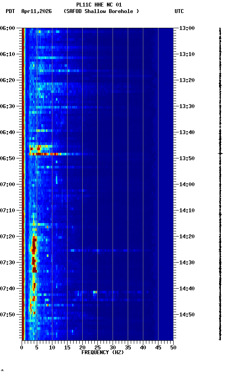The height and width of the screenshot is (375, 239).
Task: Click the '35' frequency axis tick label
Action: pyautogui.click(x=128, y=348)
